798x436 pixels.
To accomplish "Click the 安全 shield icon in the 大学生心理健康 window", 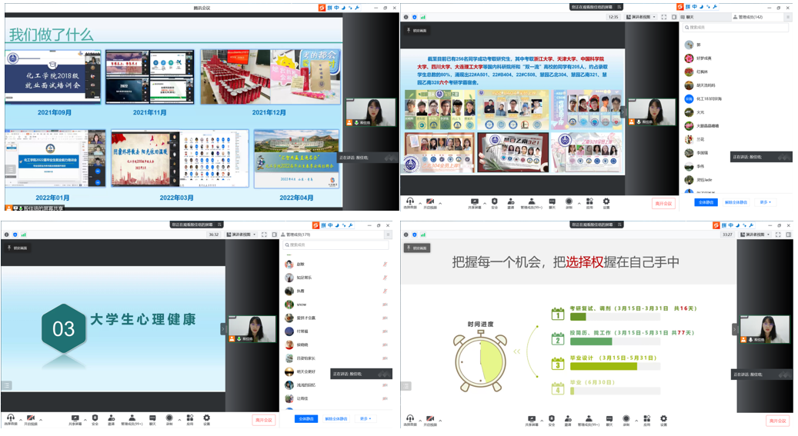I will pyautogui.click(x=95, y=418).
